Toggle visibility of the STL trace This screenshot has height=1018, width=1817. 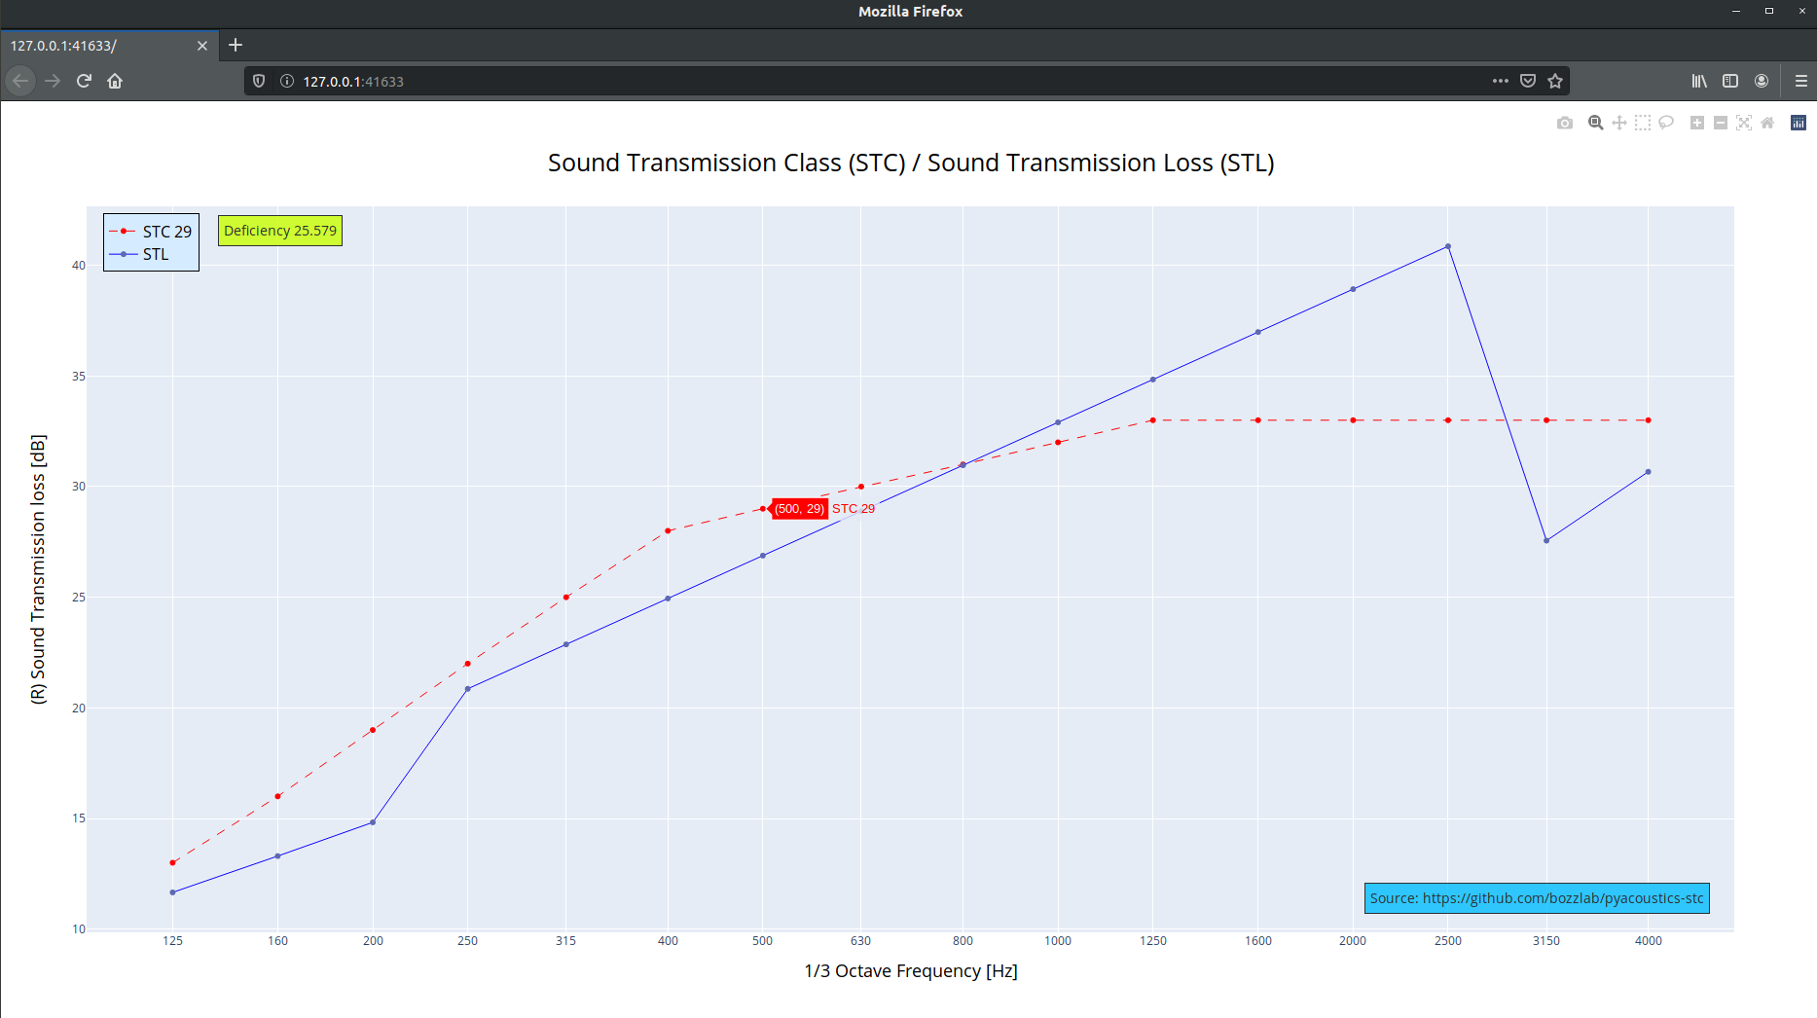(156, 254)
